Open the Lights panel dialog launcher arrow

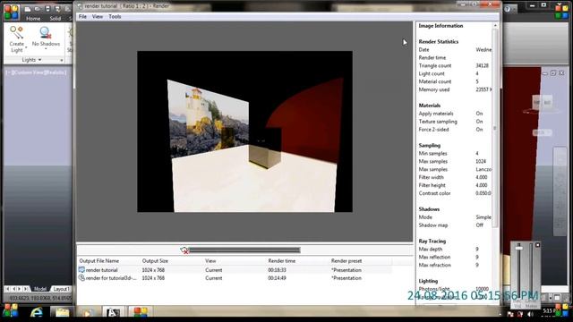point(62,60)
